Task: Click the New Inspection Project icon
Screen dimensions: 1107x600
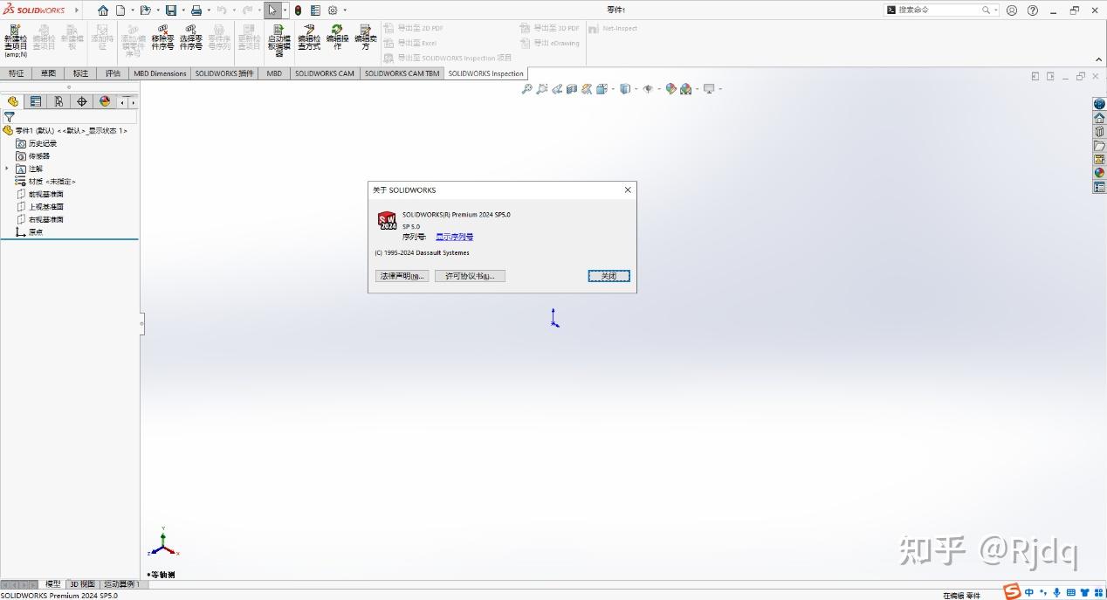Action: point(15,37)
